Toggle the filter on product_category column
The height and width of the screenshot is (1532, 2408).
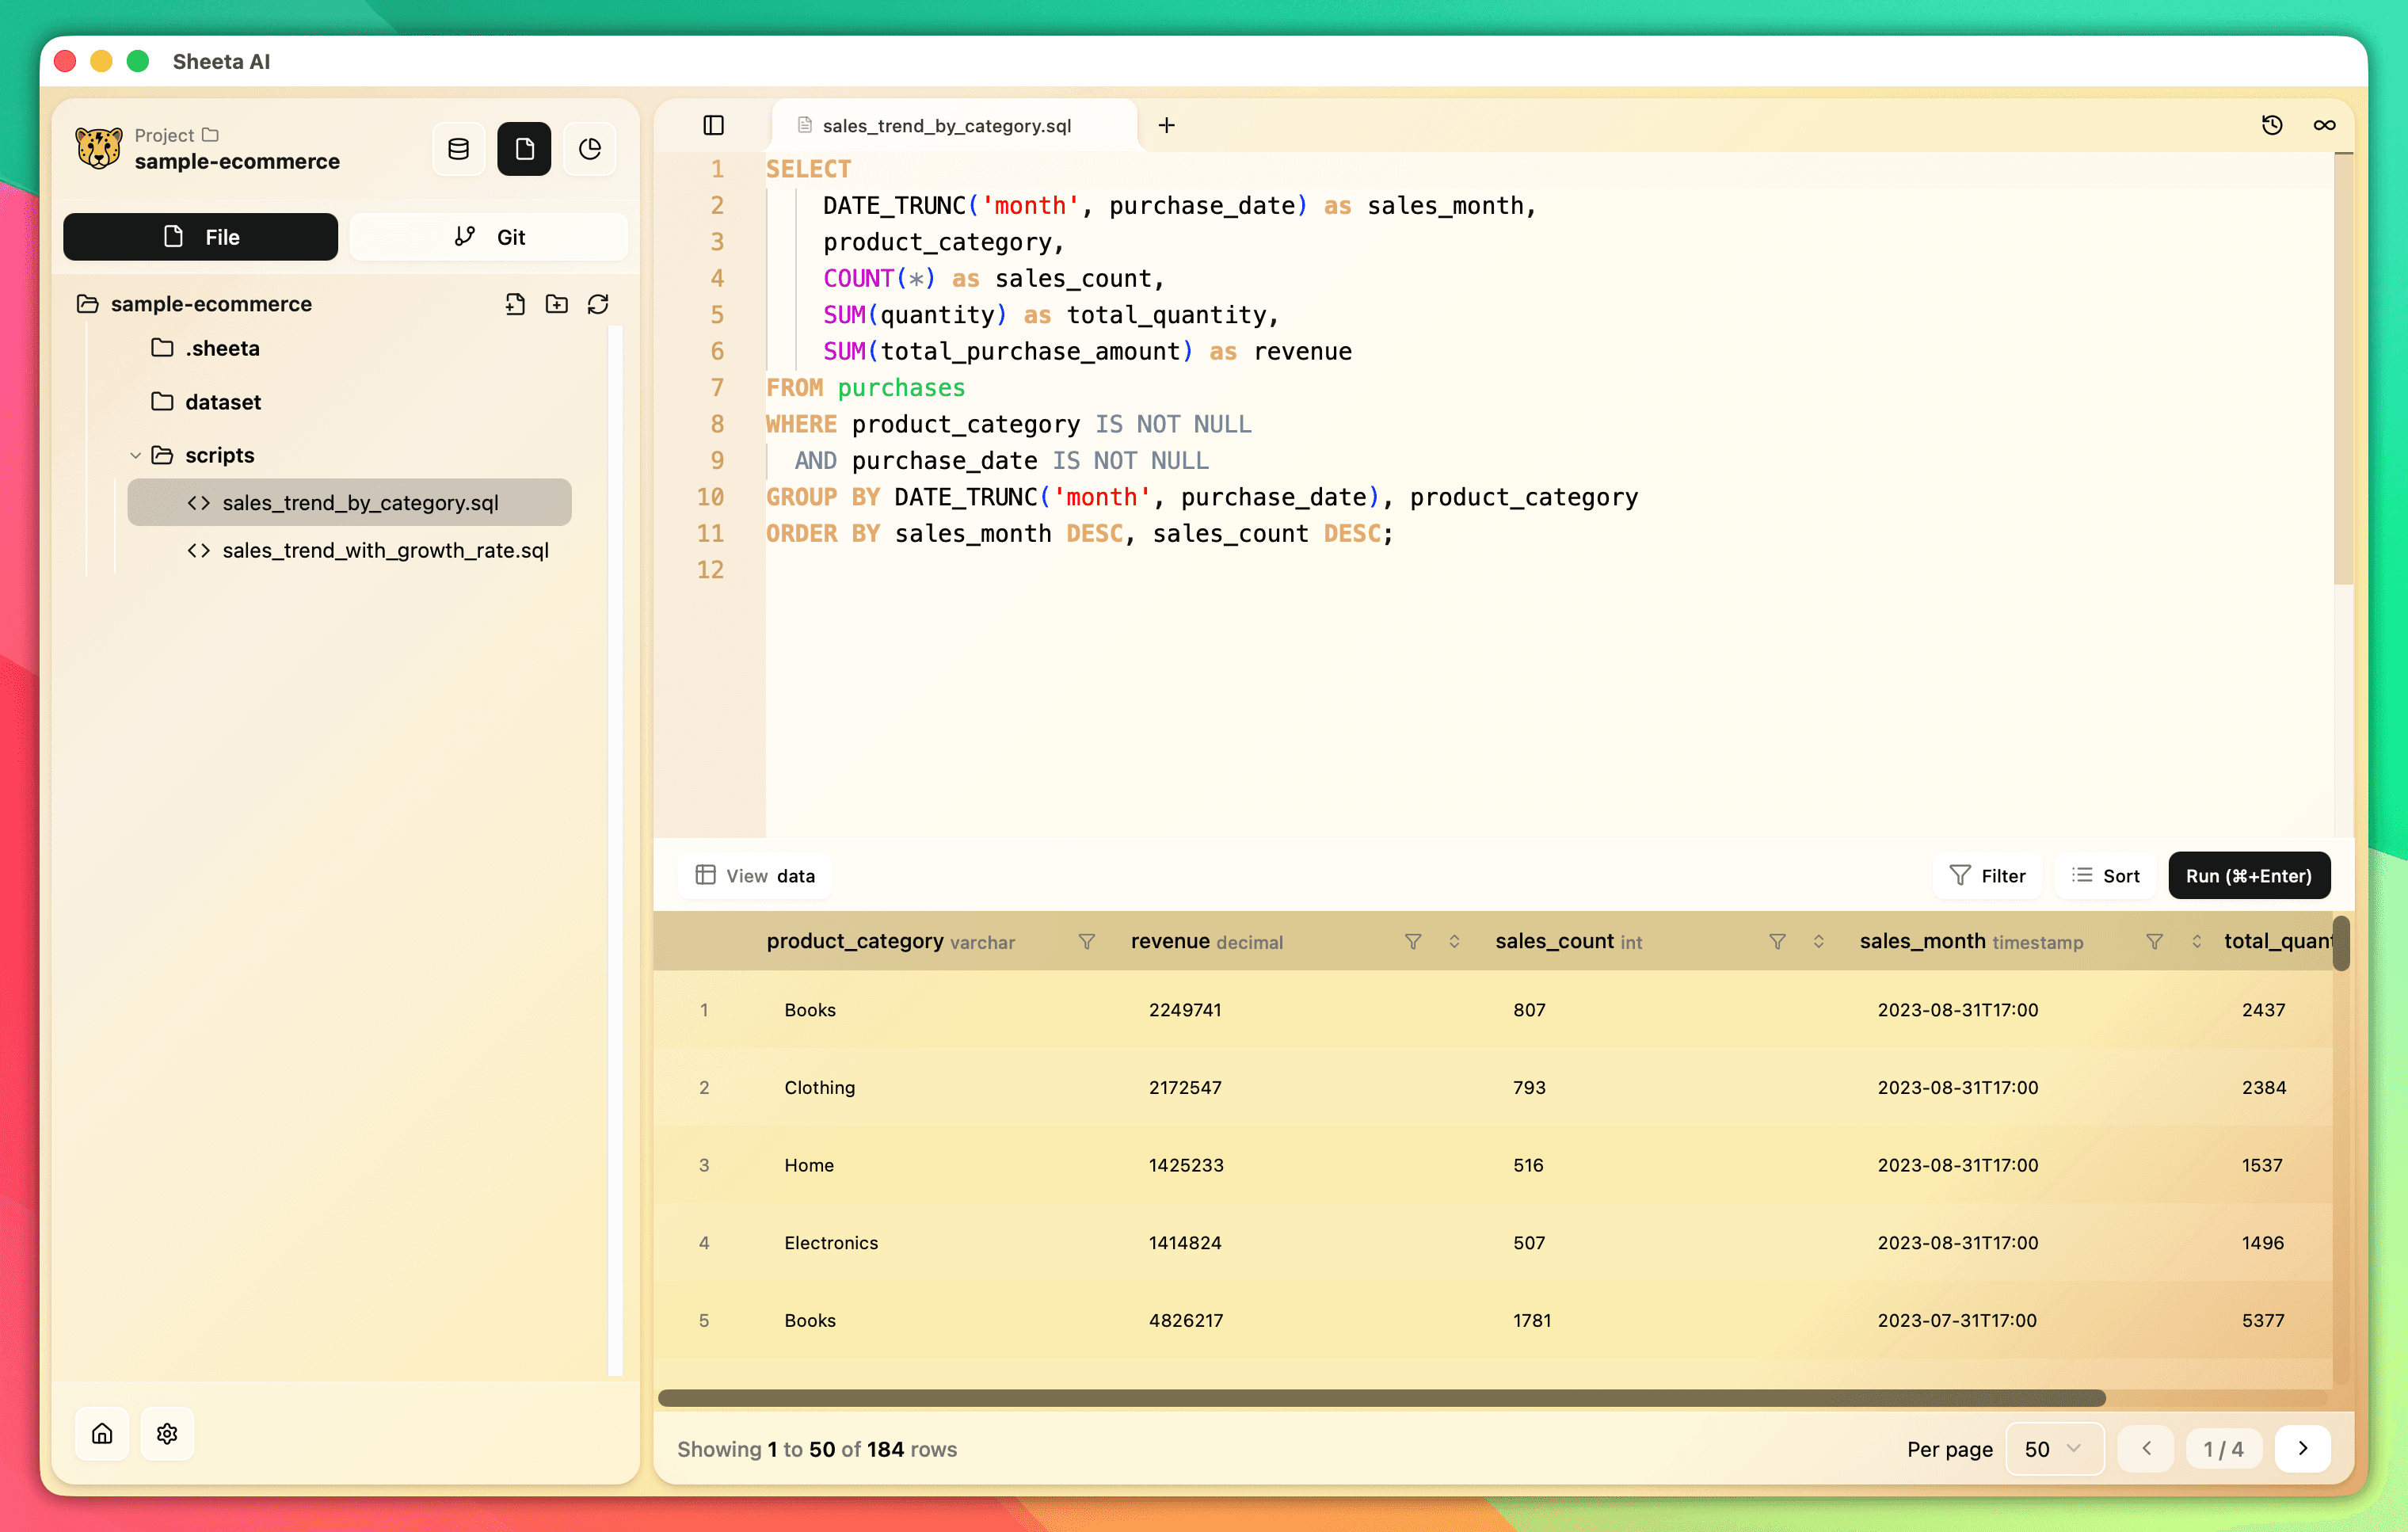point(1086,941)
